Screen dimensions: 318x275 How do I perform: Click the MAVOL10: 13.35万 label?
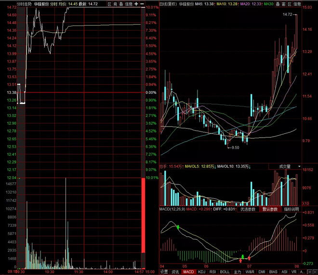(x=234, y=166)
